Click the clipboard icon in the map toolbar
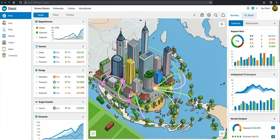280x140 pixels. click(202, 15)
